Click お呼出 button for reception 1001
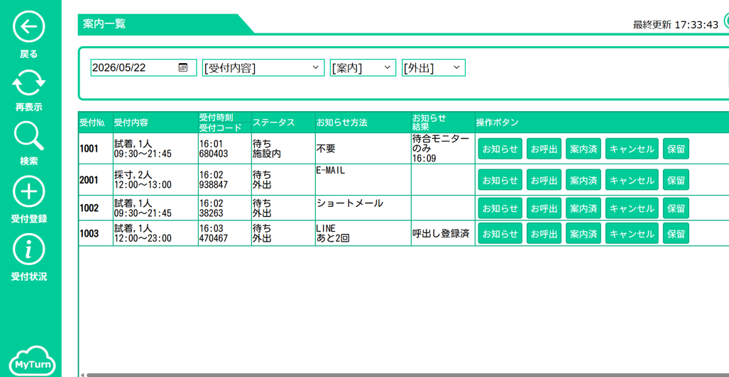The width and height of the screenshot is (729, 377). click(544, 149)
